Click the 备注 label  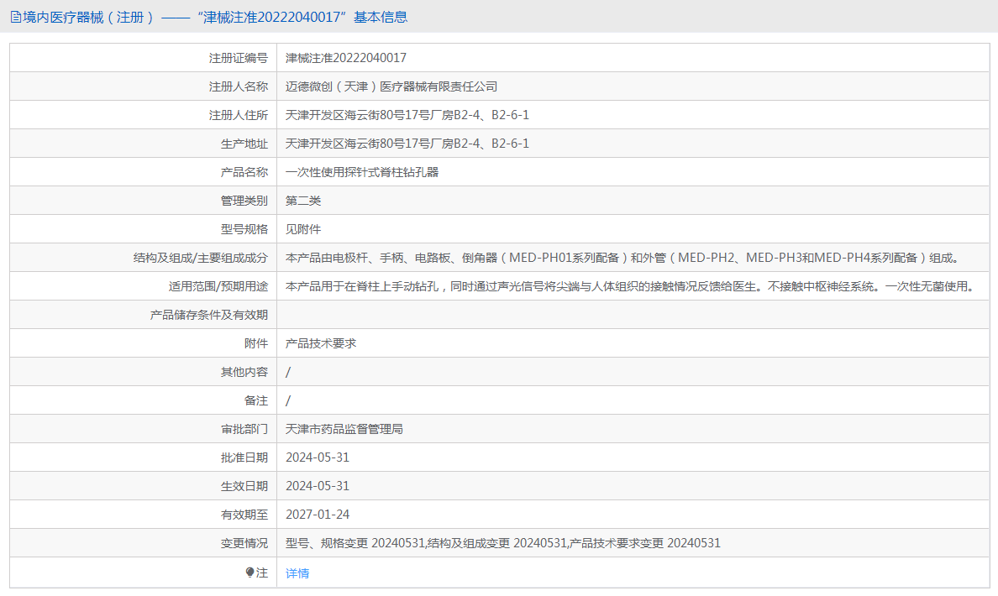click(x=256, y=400)
